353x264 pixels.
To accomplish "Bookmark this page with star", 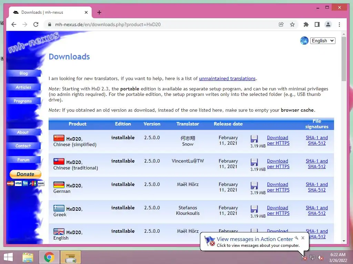I will click(x=292, y=24).
